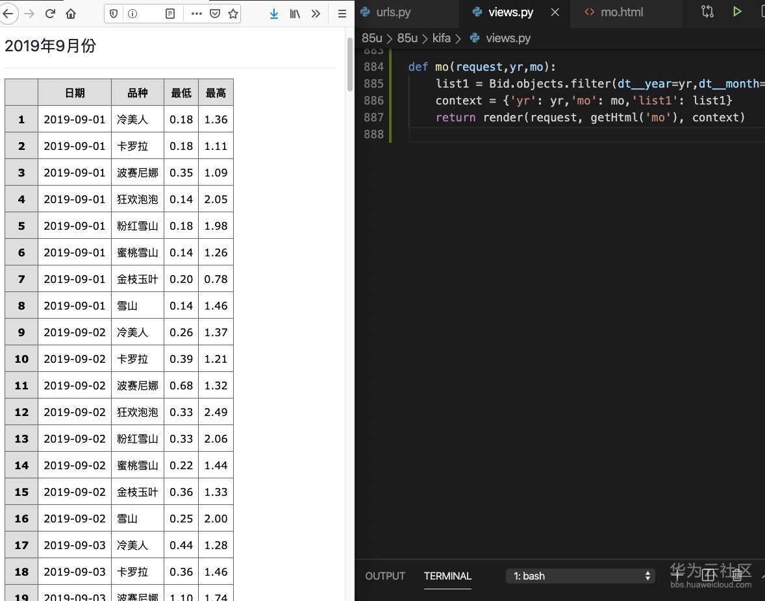Click the 最高 column header
The image size is (765, 601).
[216, 93]
